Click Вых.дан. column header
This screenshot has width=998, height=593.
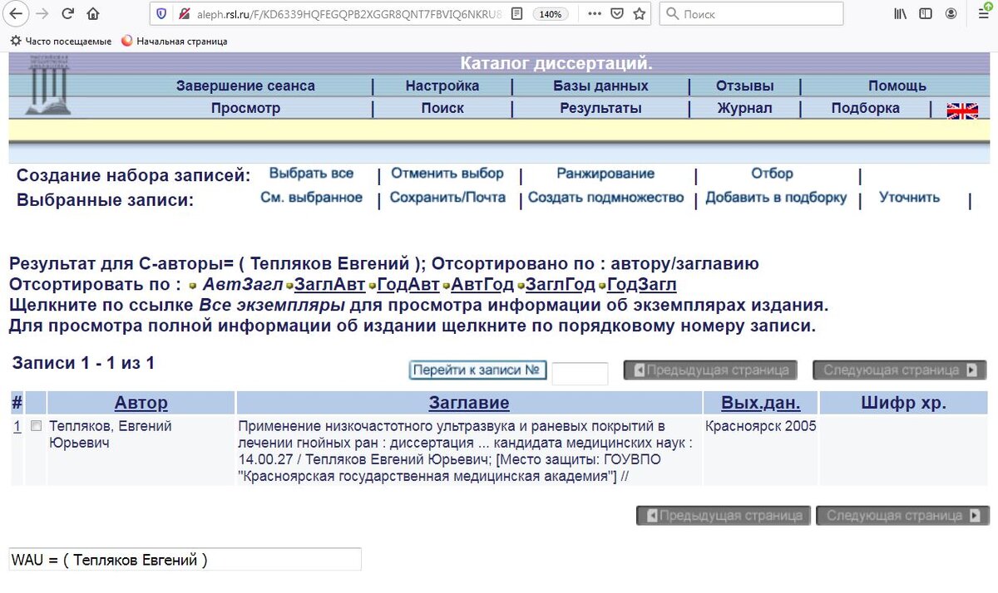pyautogui.click(x=761, y=403)
